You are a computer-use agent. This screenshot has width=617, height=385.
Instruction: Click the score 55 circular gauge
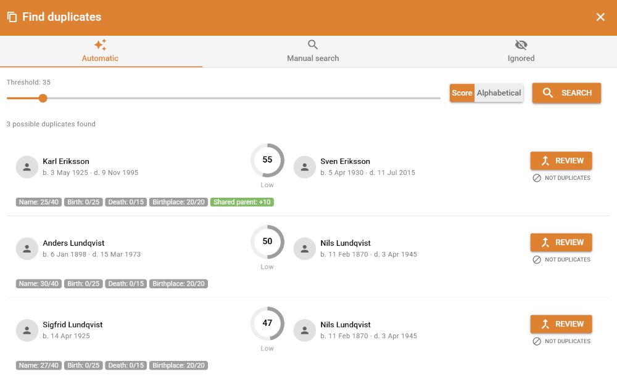[x=267, y=160]
